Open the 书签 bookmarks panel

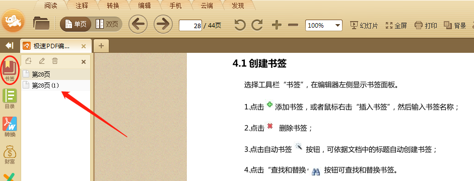[x=10, y=70]
